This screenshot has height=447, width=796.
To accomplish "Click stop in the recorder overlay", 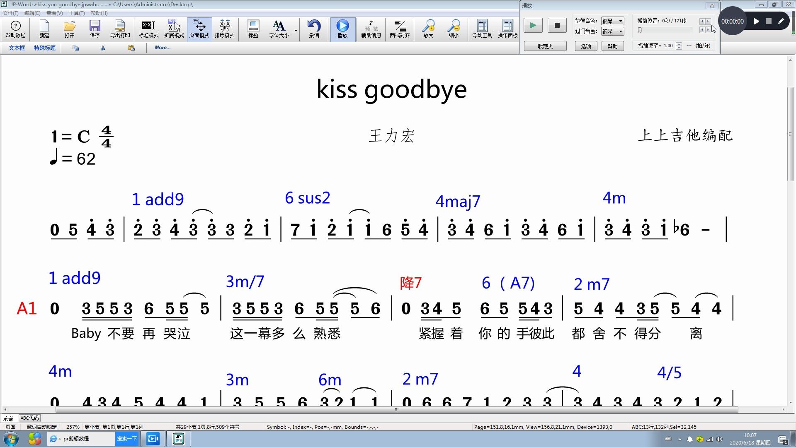I will (x=768, y=21).
